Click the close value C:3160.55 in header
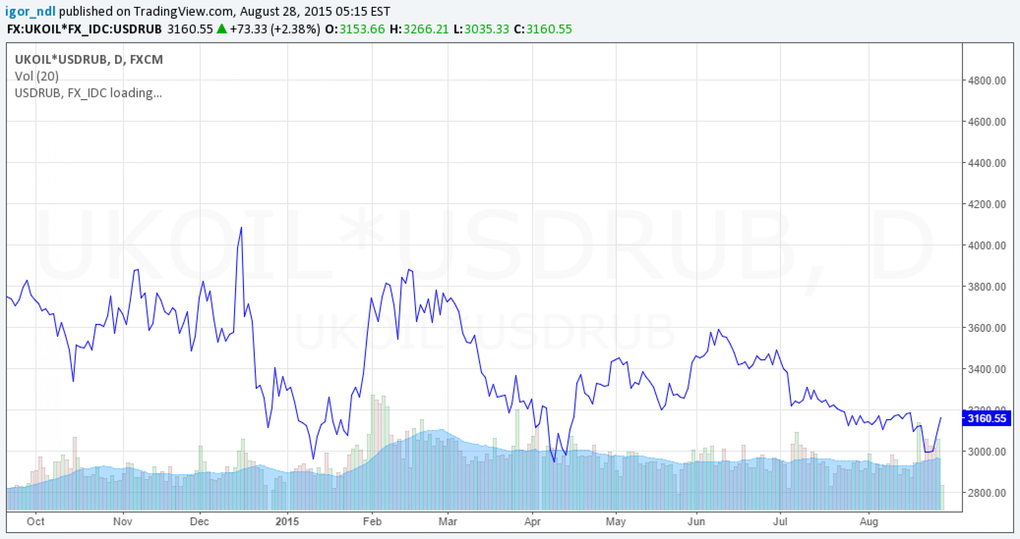The image size is (1020, 539). [543, 29]
